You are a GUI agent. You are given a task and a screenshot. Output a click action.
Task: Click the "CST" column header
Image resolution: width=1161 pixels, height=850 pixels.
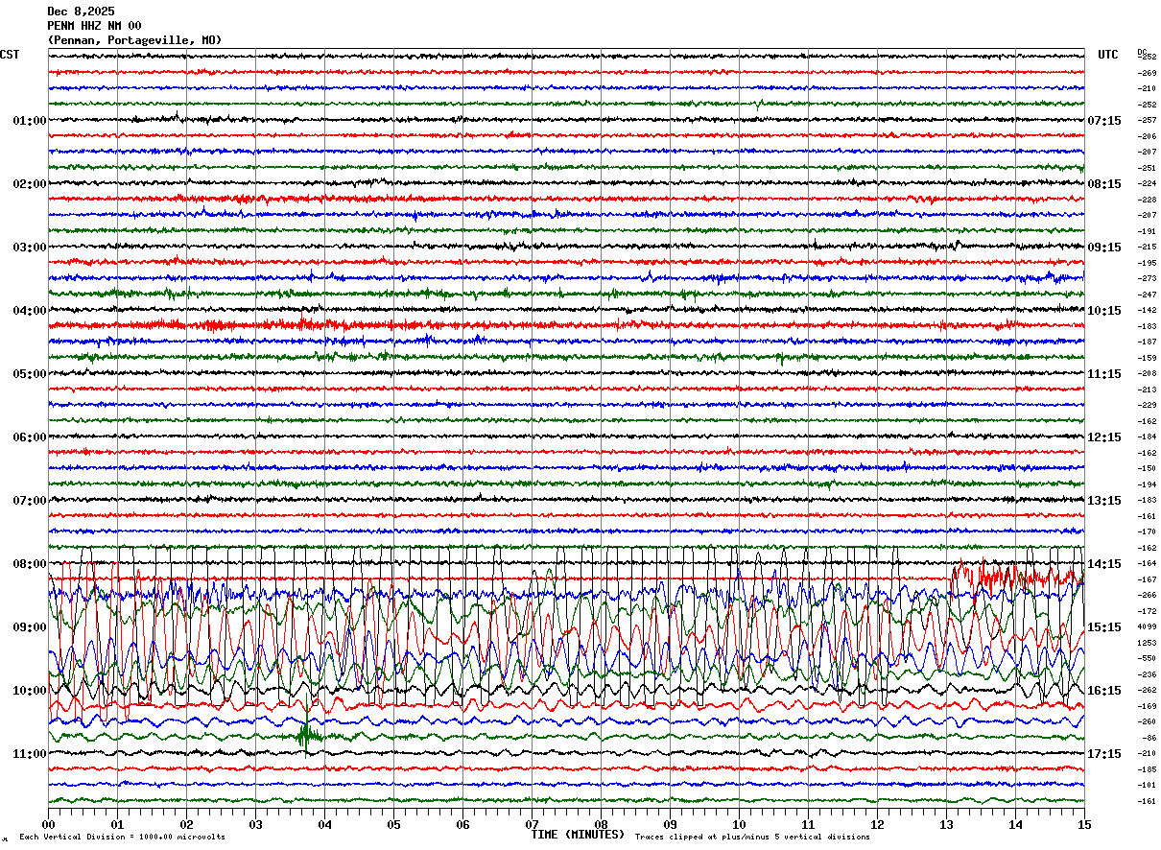(x=10, y=55)
